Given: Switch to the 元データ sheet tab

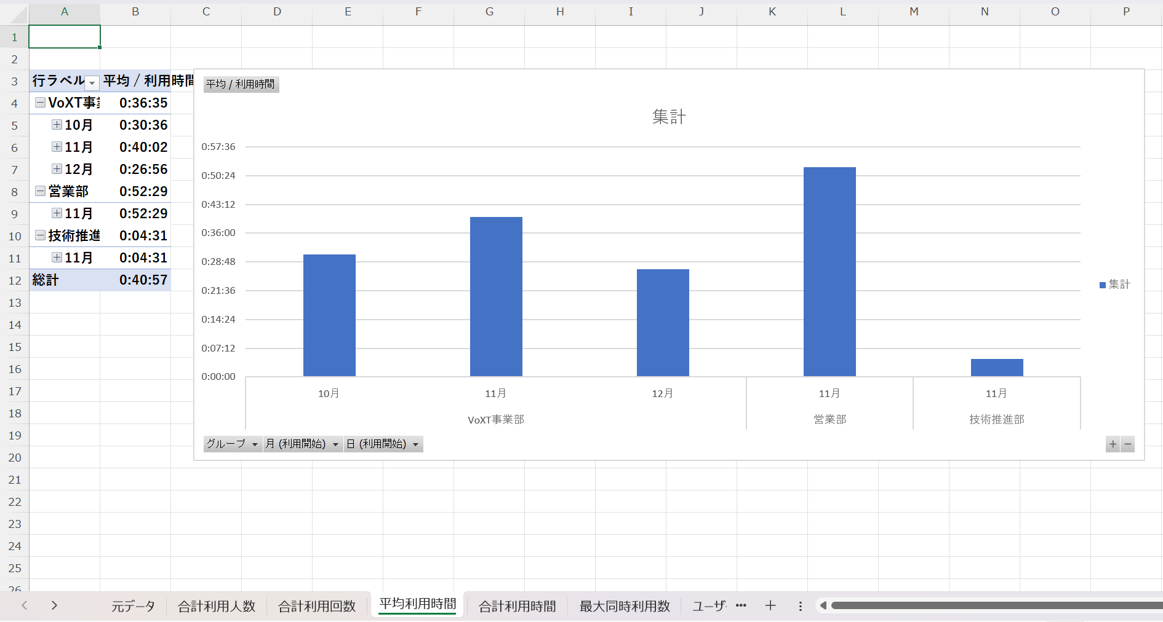Looking at the screenshot, I should pos(133,607).
